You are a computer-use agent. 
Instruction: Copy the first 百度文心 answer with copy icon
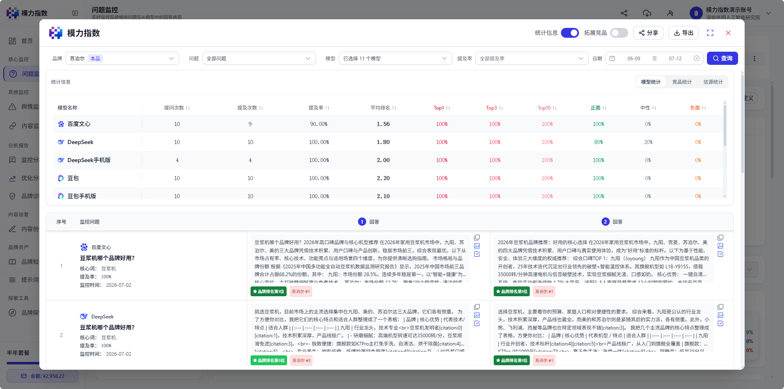point(477,238)
